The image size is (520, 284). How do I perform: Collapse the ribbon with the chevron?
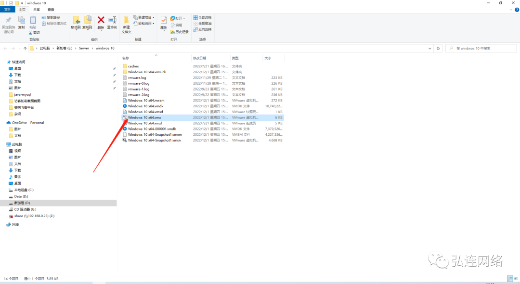511,10
